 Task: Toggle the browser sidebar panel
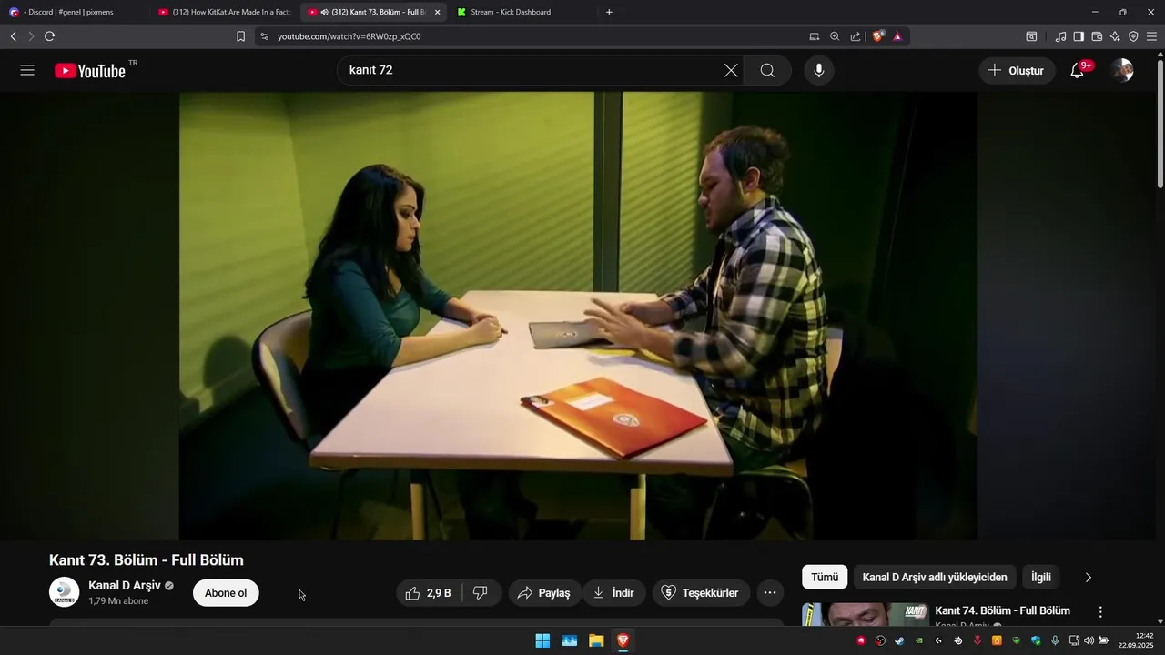[x=1079, y=36]
